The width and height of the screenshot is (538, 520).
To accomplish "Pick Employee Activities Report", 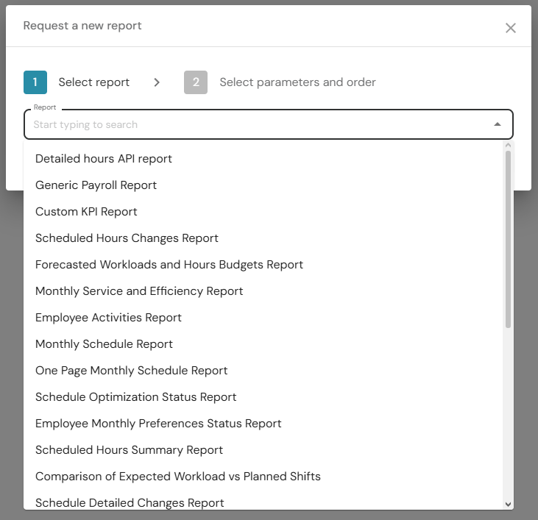I will (109, 317).
